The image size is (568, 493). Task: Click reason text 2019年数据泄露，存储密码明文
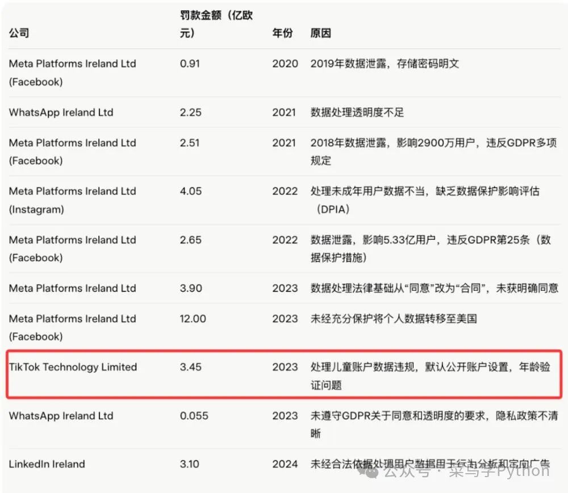coord(385,64)
